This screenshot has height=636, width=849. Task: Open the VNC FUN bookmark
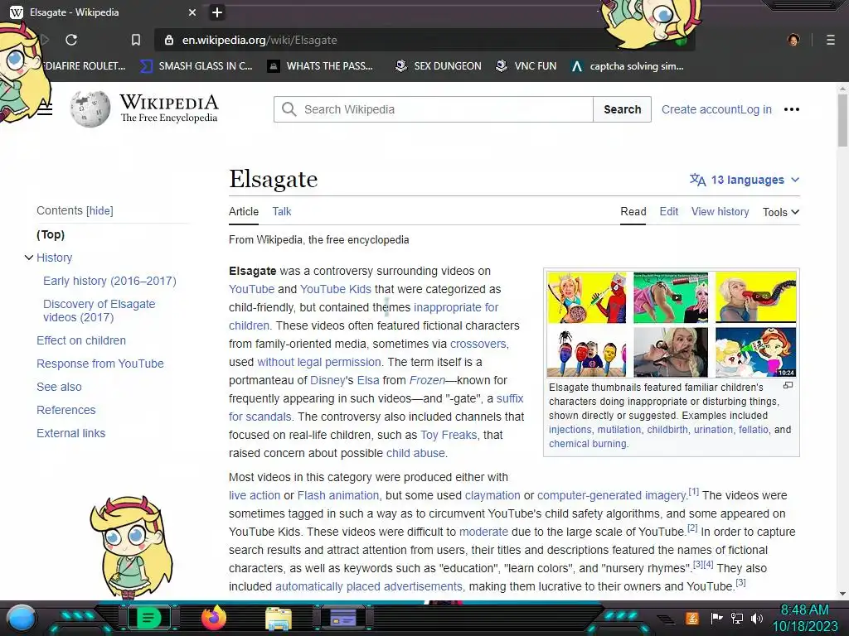tap(526, 66)
